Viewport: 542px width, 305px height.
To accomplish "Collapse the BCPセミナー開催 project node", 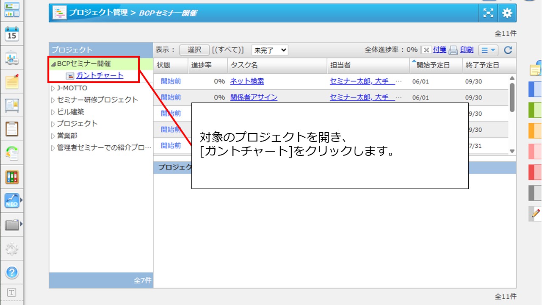I will 53,64.
